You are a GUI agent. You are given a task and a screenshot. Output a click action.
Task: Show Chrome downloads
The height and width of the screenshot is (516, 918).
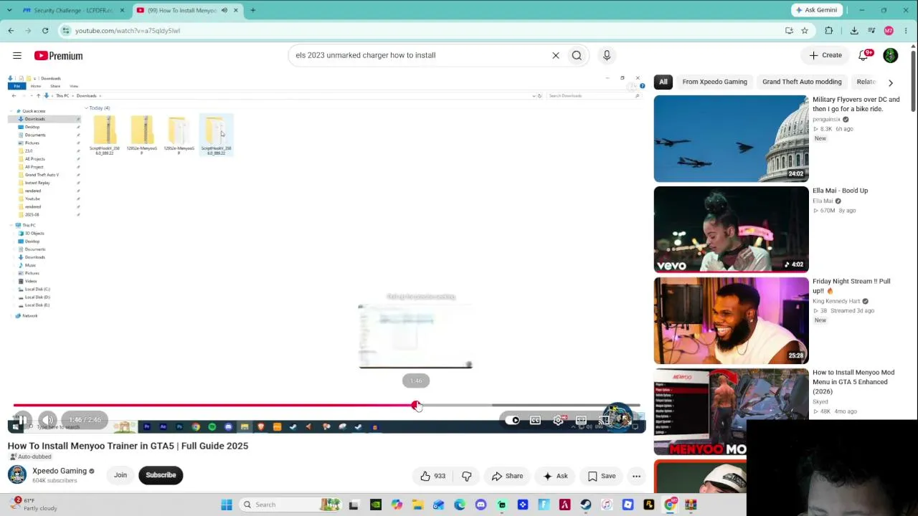click(x=854, y=31)
